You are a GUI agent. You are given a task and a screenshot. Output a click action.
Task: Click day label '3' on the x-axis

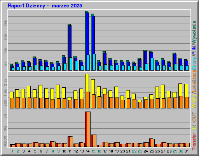(23, 151)
